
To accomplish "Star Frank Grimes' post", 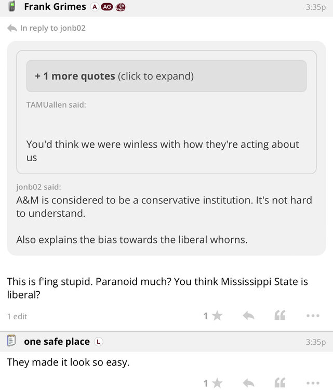I will pyautogui.click(x=217, y=316).
